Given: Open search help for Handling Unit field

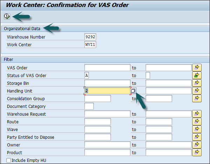Looking at the screenshot, I should tap(134, 91).
